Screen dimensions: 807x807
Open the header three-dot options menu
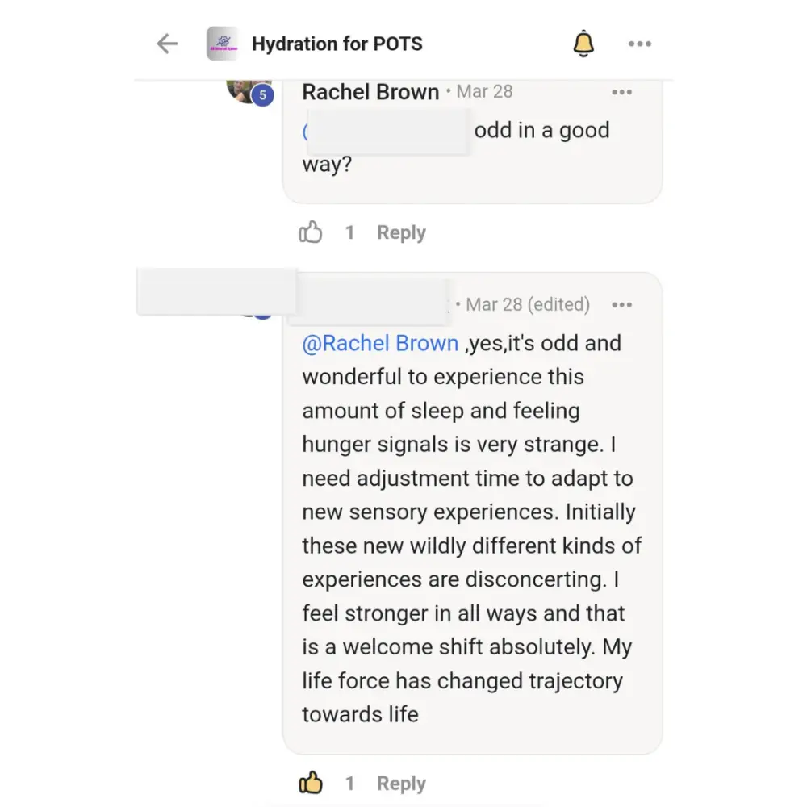639,44
